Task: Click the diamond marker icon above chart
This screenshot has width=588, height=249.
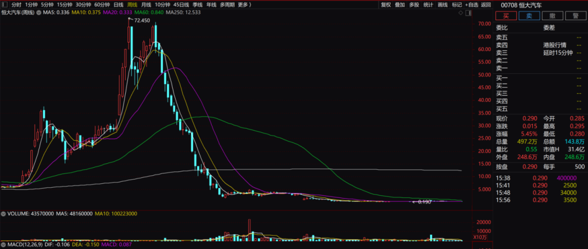Action: click(461, 12)
